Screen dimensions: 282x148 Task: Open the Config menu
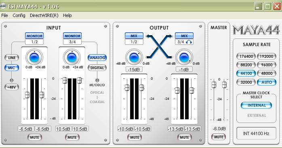click(x=19, y=15)
